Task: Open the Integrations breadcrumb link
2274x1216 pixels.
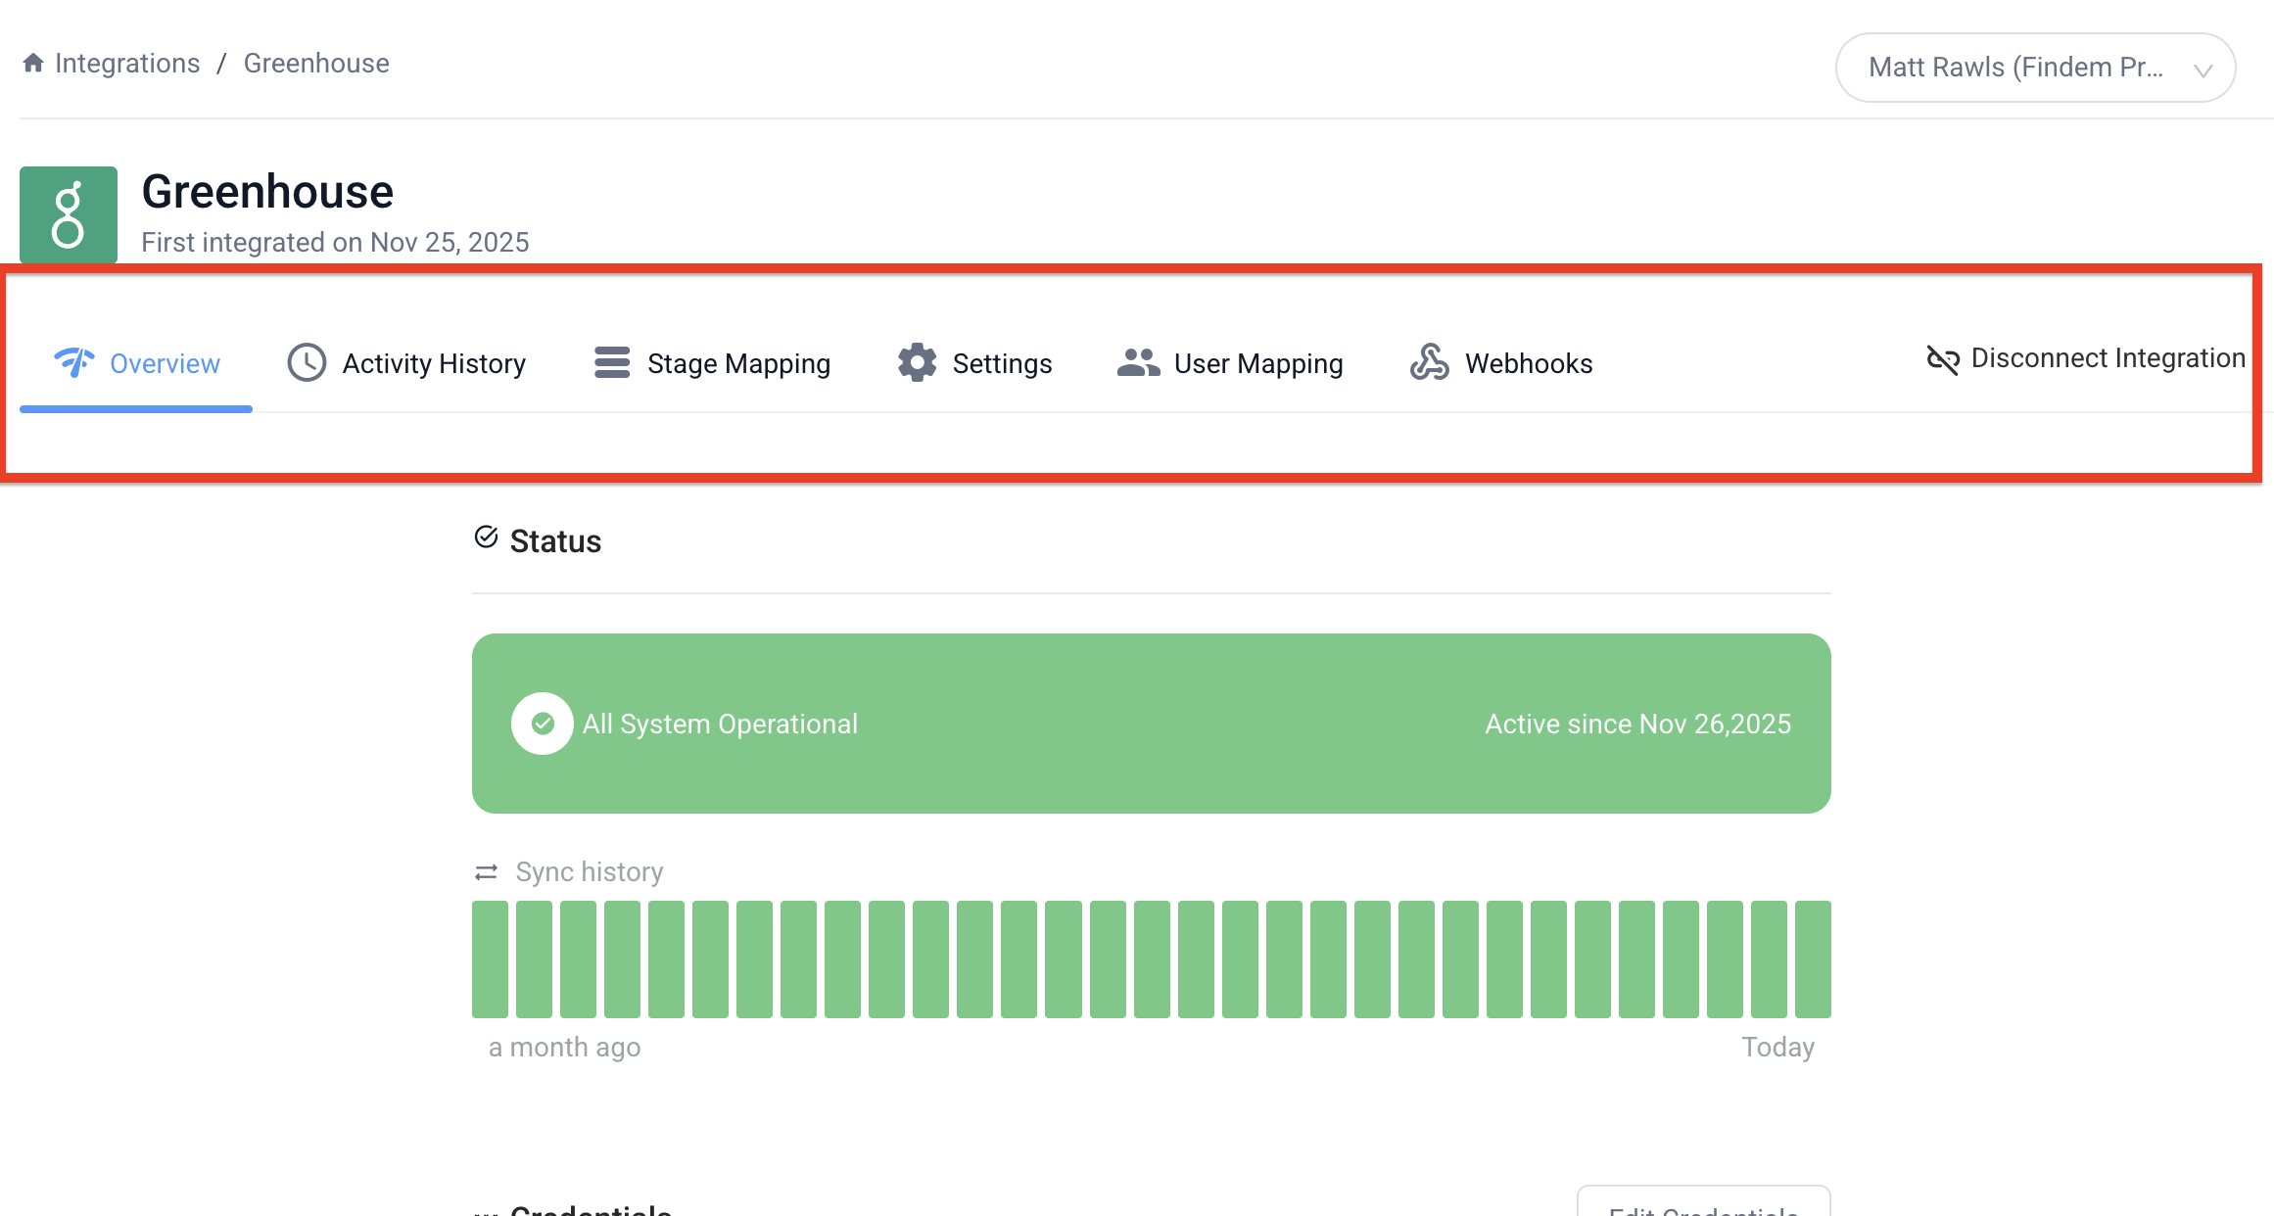Action: click(x=127, y=64)
